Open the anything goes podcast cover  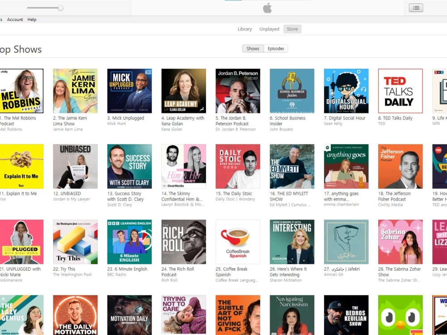pos(346,166)
